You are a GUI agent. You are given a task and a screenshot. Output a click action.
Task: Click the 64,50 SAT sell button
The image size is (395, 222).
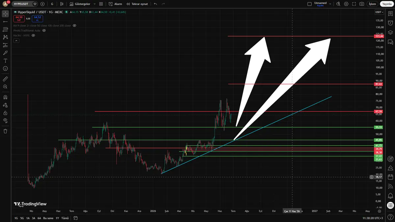(19, 18)
